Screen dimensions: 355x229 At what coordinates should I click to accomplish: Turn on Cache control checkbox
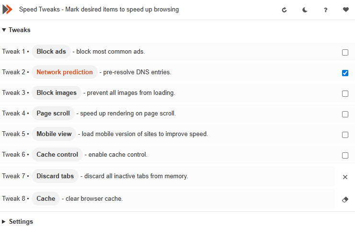pos(345,155)
